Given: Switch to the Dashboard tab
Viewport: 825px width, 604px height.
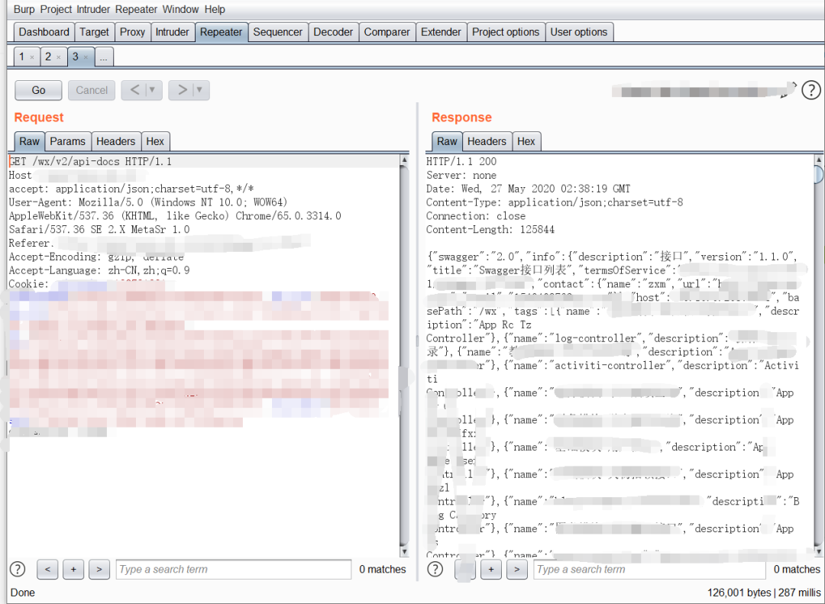Looking at the screenshot, I should tap(44, 32).
